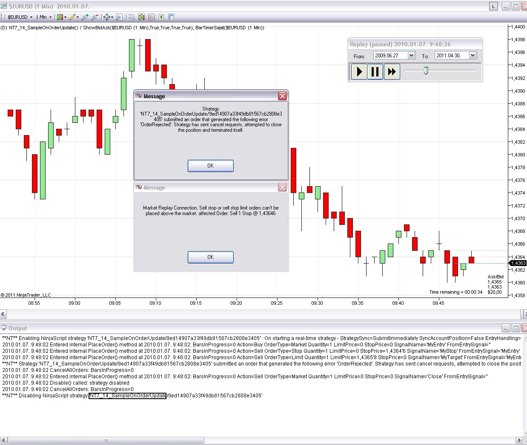Click the zoom out magnifier icon
The height and width of the screenshot is (445, 527).
pyautogui.click(x=95, y=17)
